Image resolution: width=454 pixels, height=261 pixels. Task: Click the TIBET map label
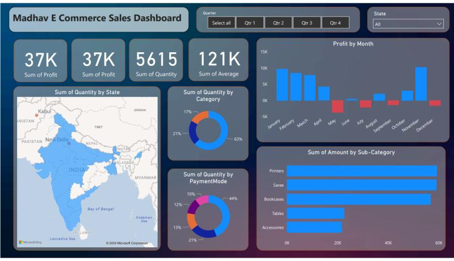tap(98, 127)
